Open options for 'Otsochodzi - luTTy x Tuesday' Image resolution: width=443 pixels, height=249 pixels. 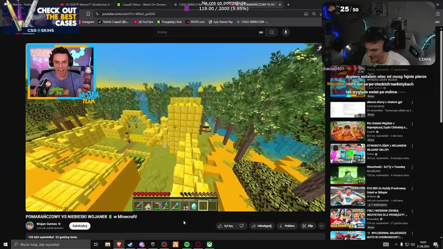[x=412, y=167]
